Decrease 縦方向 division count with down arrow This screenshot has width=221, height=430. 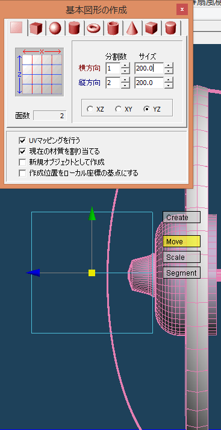pos(125,85)
